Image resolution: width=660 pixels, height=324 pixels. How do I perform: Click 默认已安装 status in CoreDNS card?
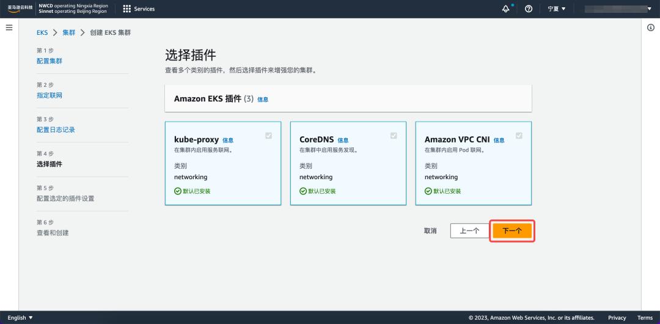coord(318,191)
